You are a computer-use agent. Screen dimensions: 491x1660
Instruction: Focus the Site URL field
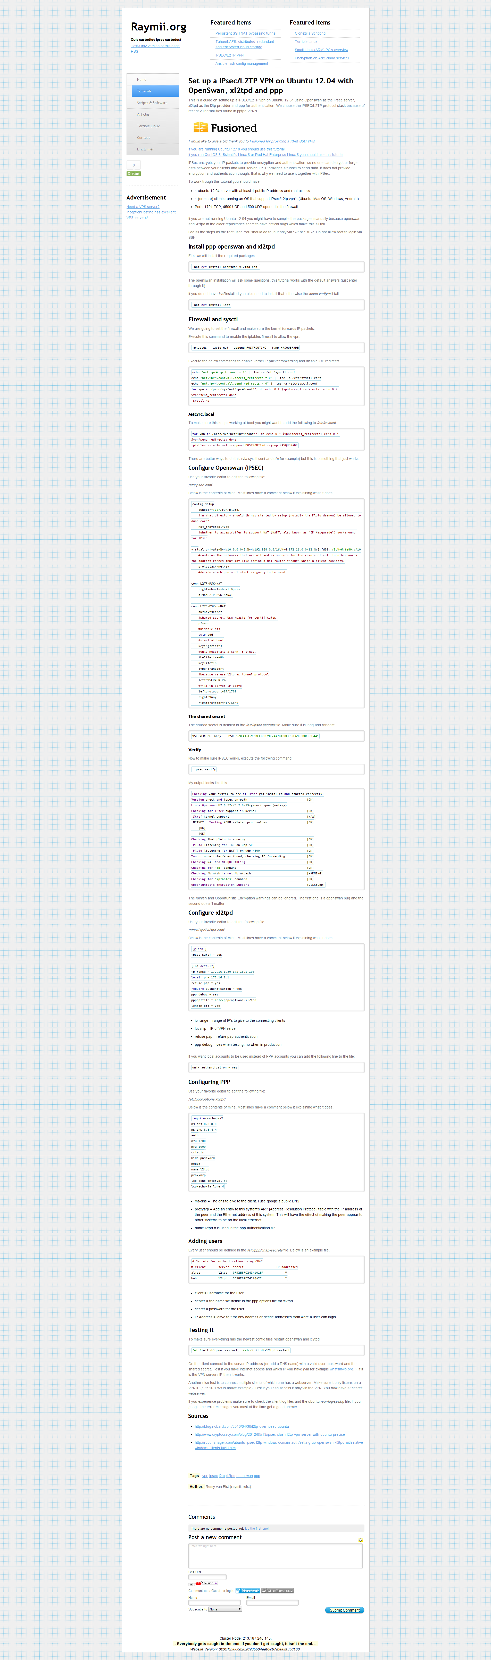tap(207, 1577)
